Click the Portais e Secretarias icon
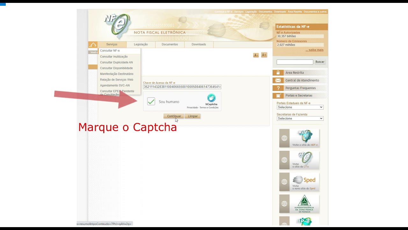Image resolution: width=408 pixels, height=230 pixels. coord(278,96)
